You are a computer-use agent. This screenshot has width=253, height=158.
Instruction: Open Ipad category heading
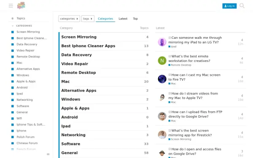(66, 126)
